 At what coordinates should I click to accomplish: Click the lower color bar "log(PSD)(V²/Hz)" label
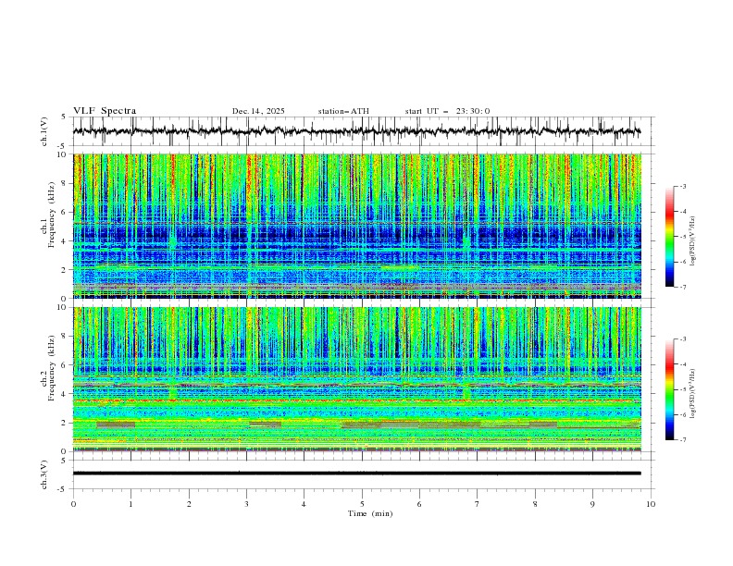[x=692, y=393]
